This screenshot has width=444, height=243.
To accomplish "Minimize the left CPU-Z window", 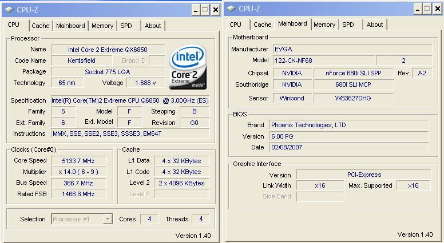I will (196, 10).
